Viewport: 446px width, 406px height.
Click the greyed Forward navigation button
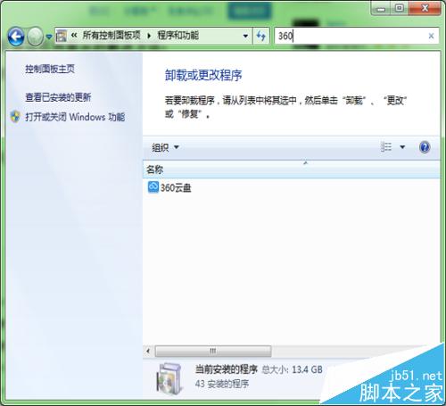coord(35,37)
